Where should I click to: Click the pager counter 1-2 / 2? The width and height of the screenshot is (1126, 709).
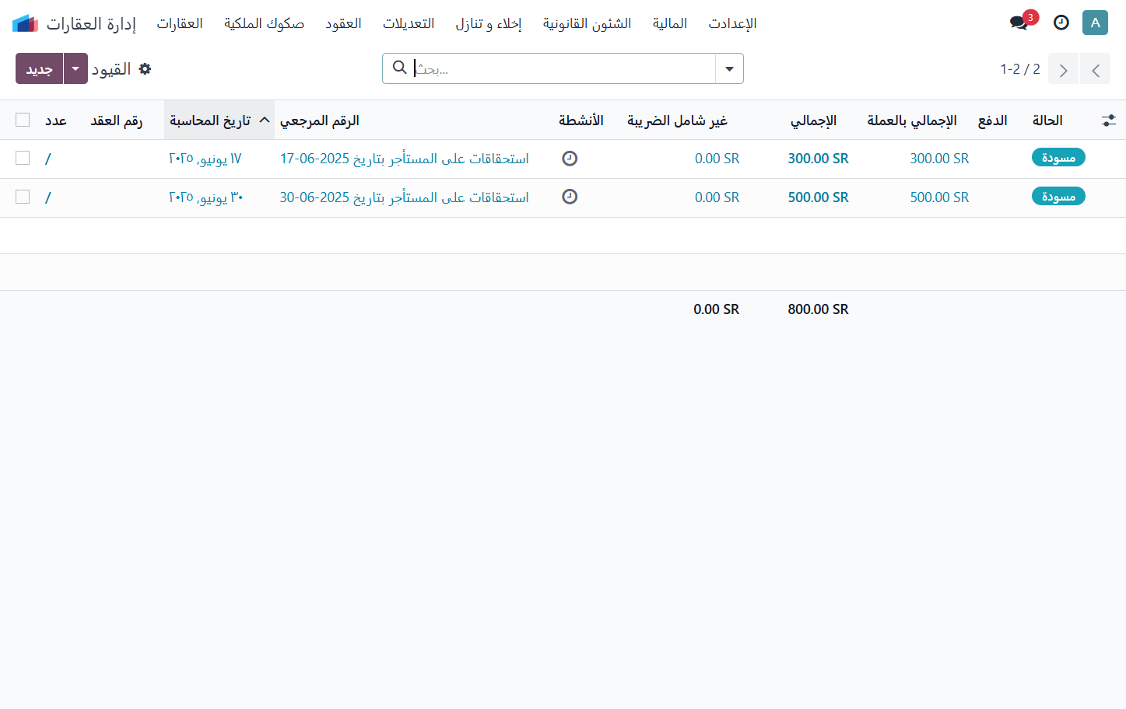(1020, 69)
